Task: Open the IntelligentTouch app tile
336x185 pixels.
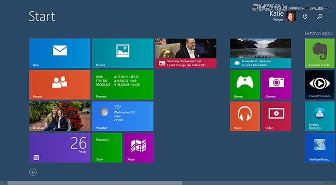Action: [320, 148]
